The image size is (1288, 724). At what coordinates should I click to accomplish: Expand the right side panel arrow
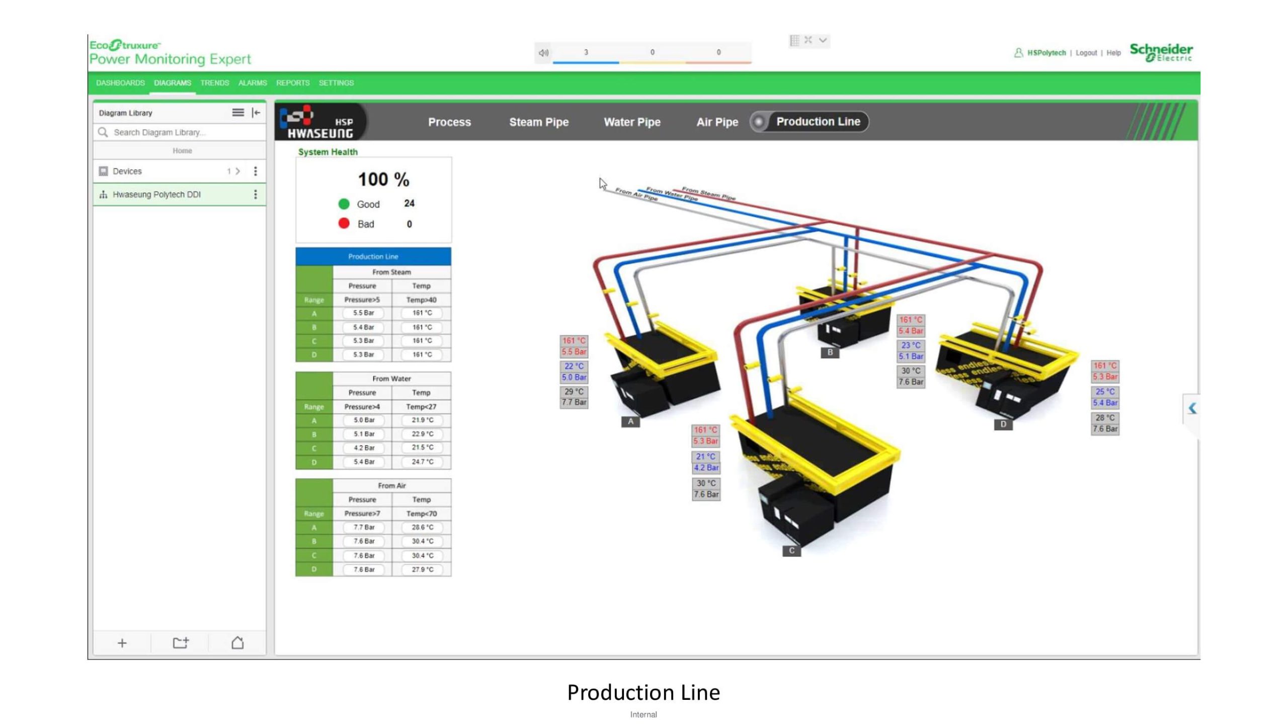click(x=1192, y=408)
